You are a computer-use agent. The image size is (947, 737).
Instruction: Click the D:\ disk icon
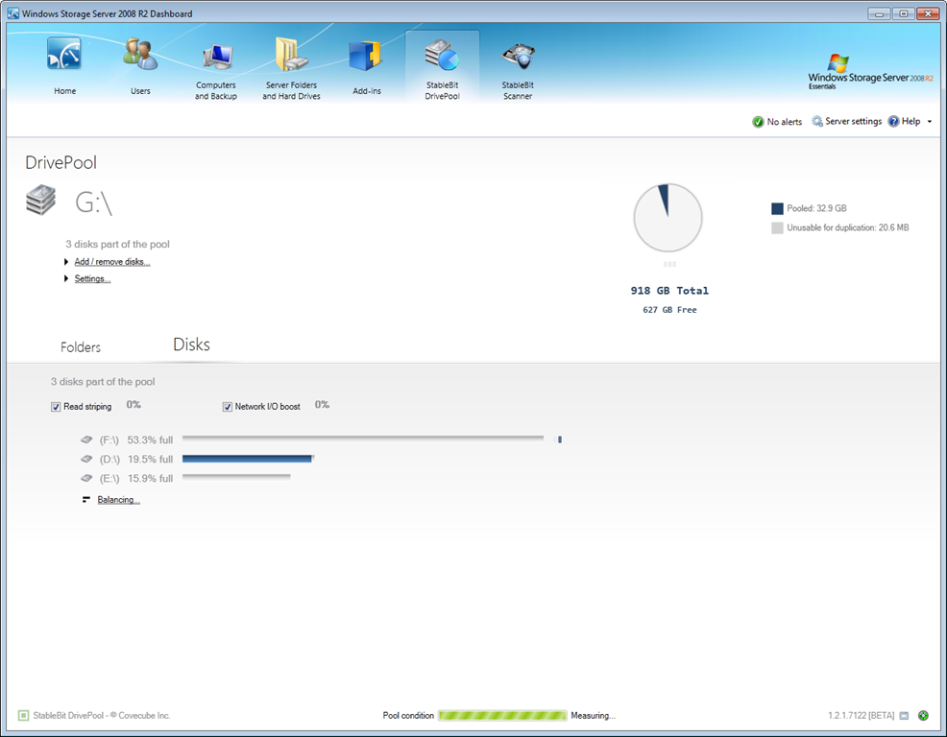(86, 459)
